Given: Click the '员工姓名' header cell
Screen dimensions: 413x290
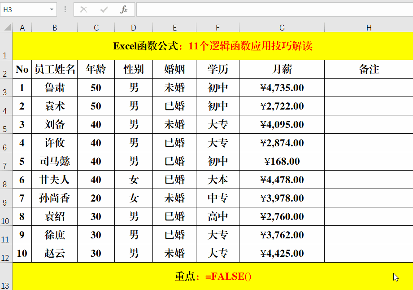Looking at the screenshot, I should pyautogui.click(x=55, y=69).
